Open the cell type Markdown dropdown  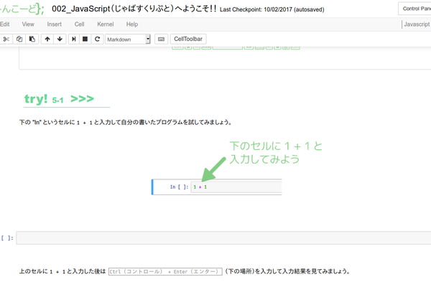point(128,39)
